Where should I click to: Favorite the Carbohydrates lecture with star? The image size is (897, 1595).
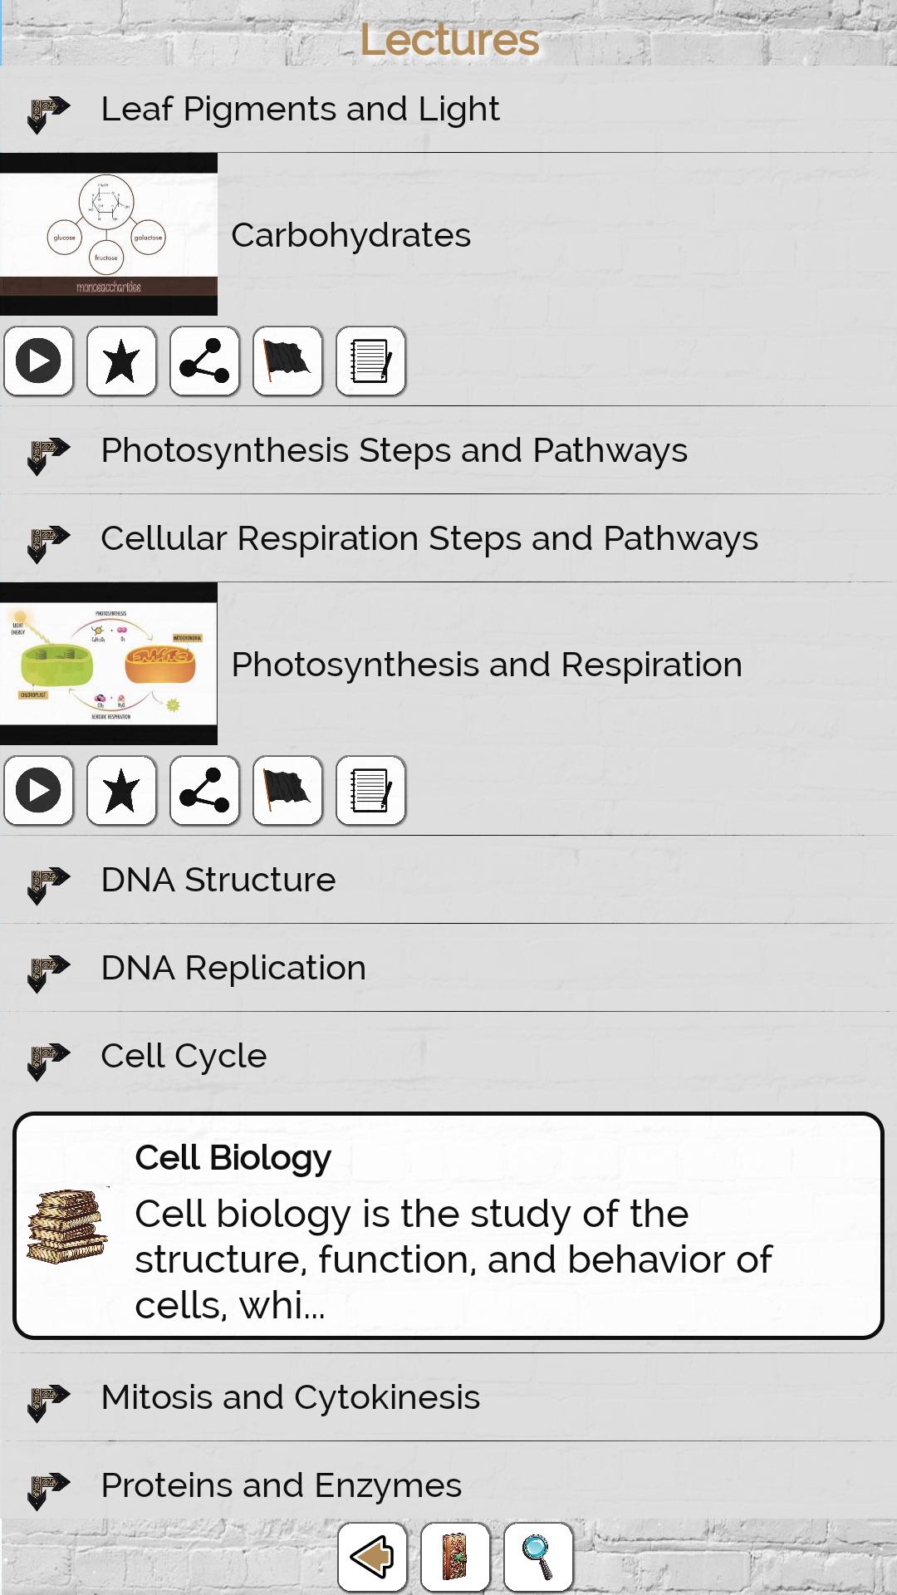pyautogui.click(x=121, y=361)
